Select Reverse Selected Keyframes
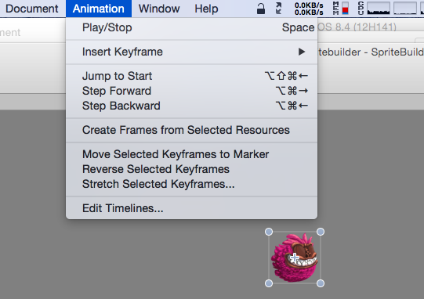 pyautogui.click(x=192, y=169)
